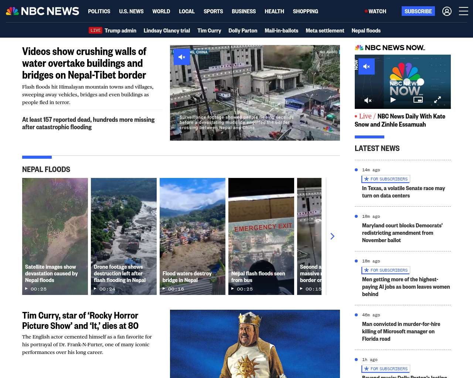Image resolution: width=473 pixels, height=378 pixels.
Task: Click the Tim Curry king costume photo
Action: 255,344
